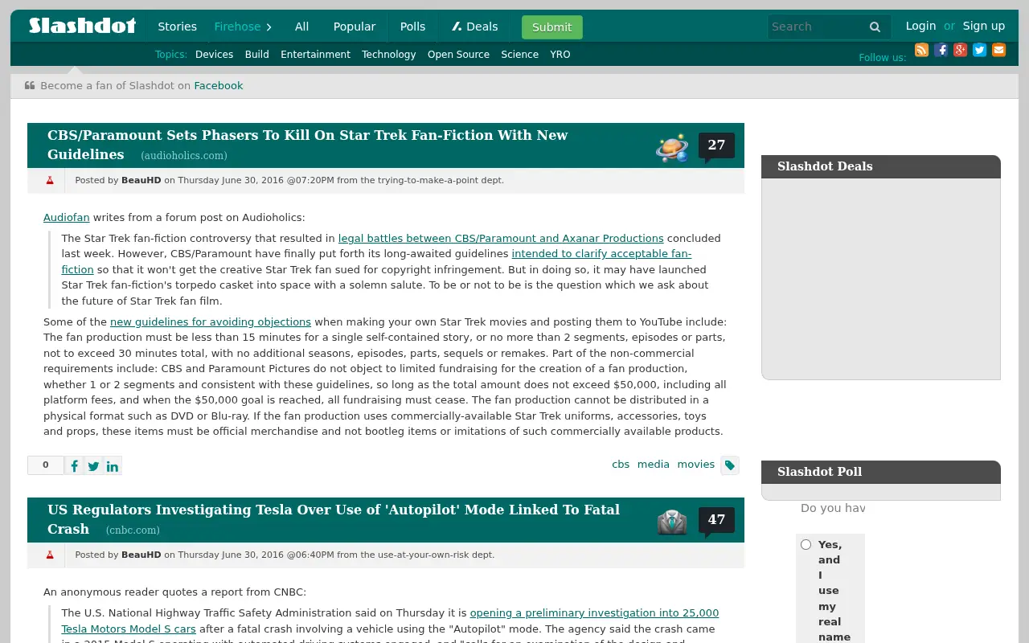Switch to the Popular section
Screen dimensions: 1029x643
click(355, 27)
